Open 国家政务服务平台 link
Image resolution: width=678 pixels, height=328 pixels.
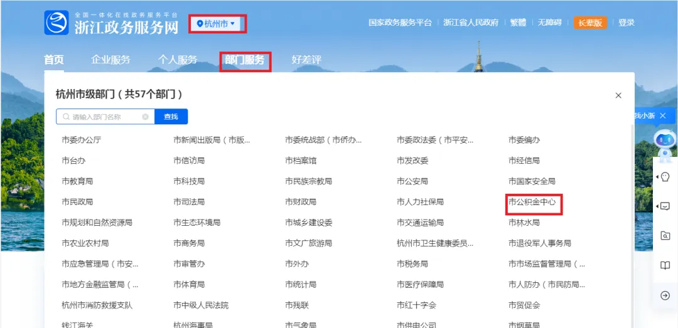[400, 23]
